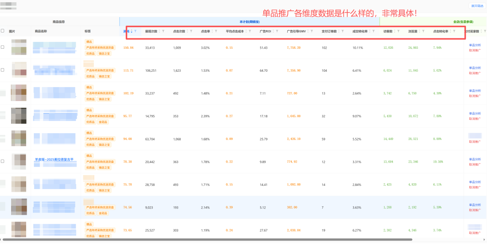Click the 全店(生意参谋) group header
This screenshot has width=487, height=246.
[x=463, y=22]
